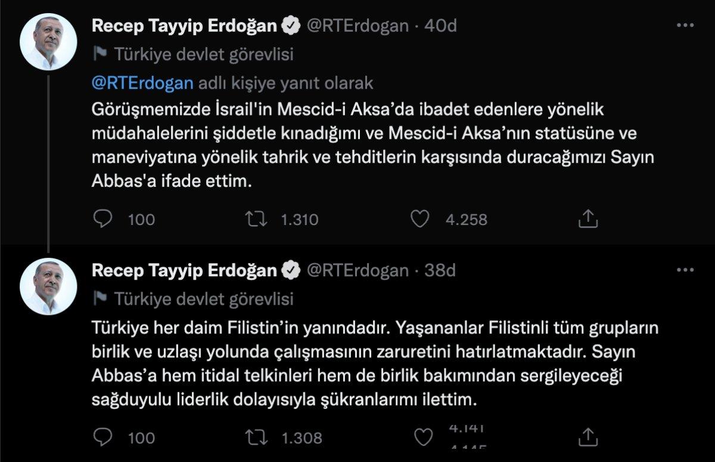Reply to the first tweet
Viewport: 715px width, 462px height.
tap(102, 220)
